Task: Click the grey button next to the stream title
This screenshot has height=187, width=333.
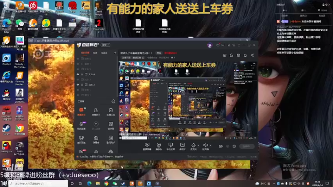Action: point(159,53)
